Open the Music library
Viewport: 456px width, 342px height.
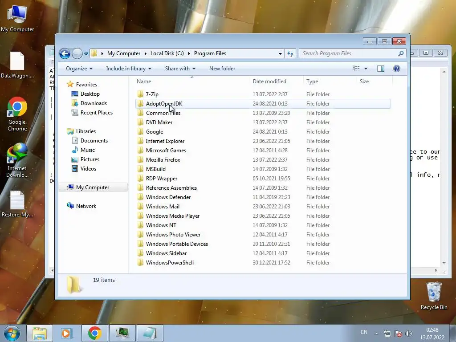(87, 150)
